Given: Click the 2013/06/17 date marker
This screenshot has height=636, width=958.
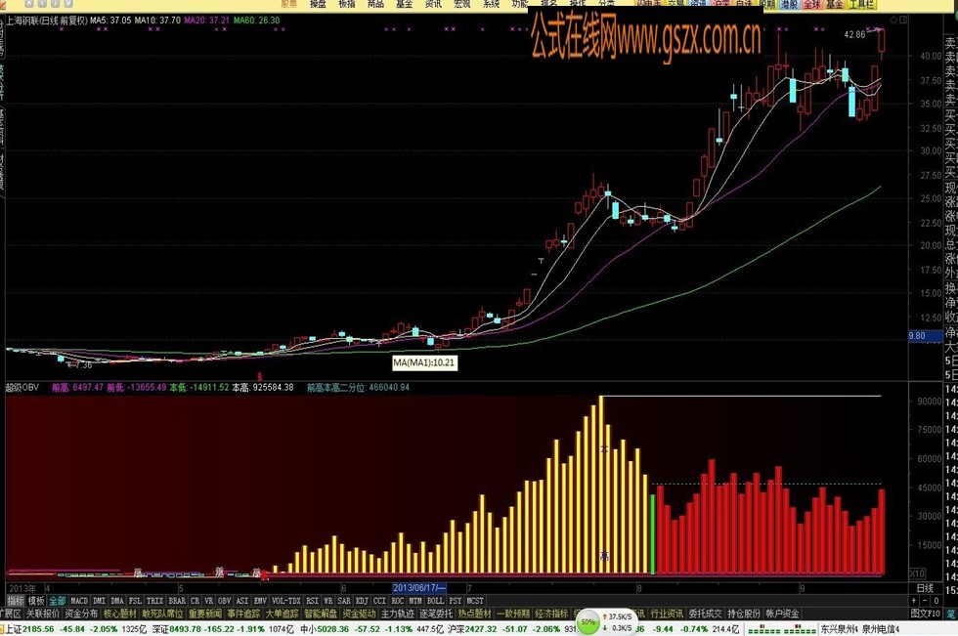Looking at the screenshot, I should click(419, 588).
